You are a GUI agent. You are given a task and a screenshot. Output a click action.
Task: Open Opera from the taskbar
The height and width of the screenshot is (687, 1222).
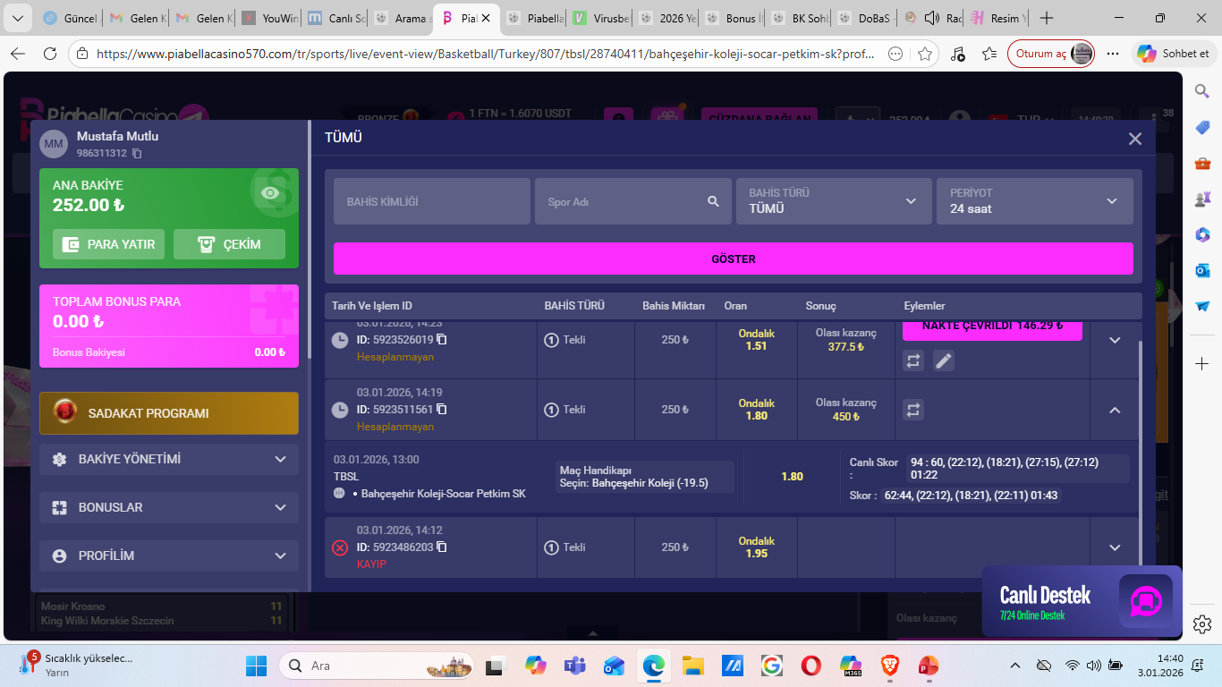click(x=810, y=666)
